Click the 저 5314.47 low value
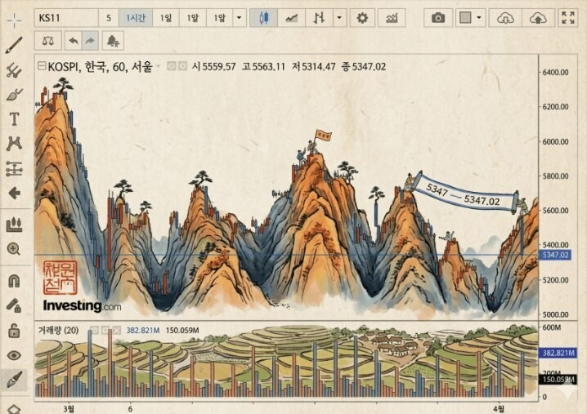 point(314,67)
